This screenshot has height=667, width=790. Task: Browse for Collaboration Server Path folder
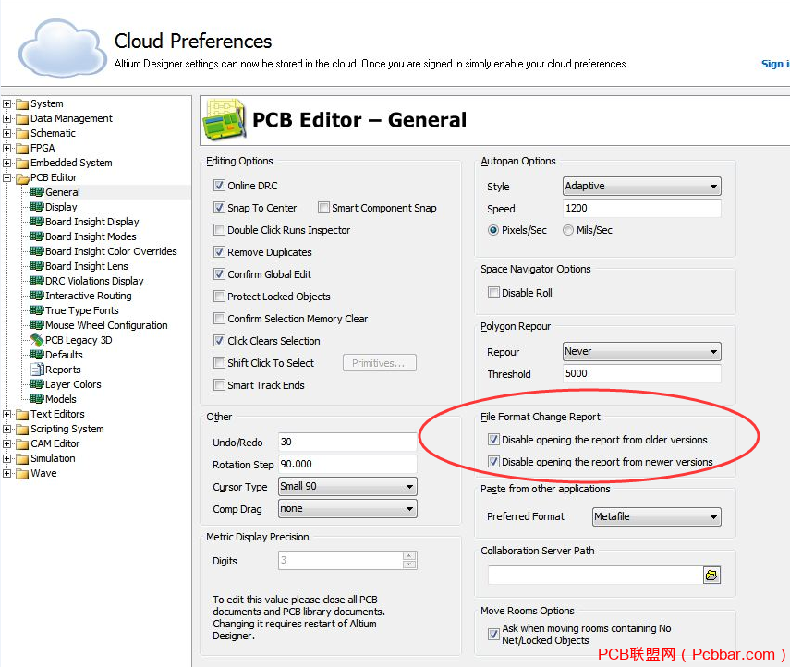coord(711,575)
